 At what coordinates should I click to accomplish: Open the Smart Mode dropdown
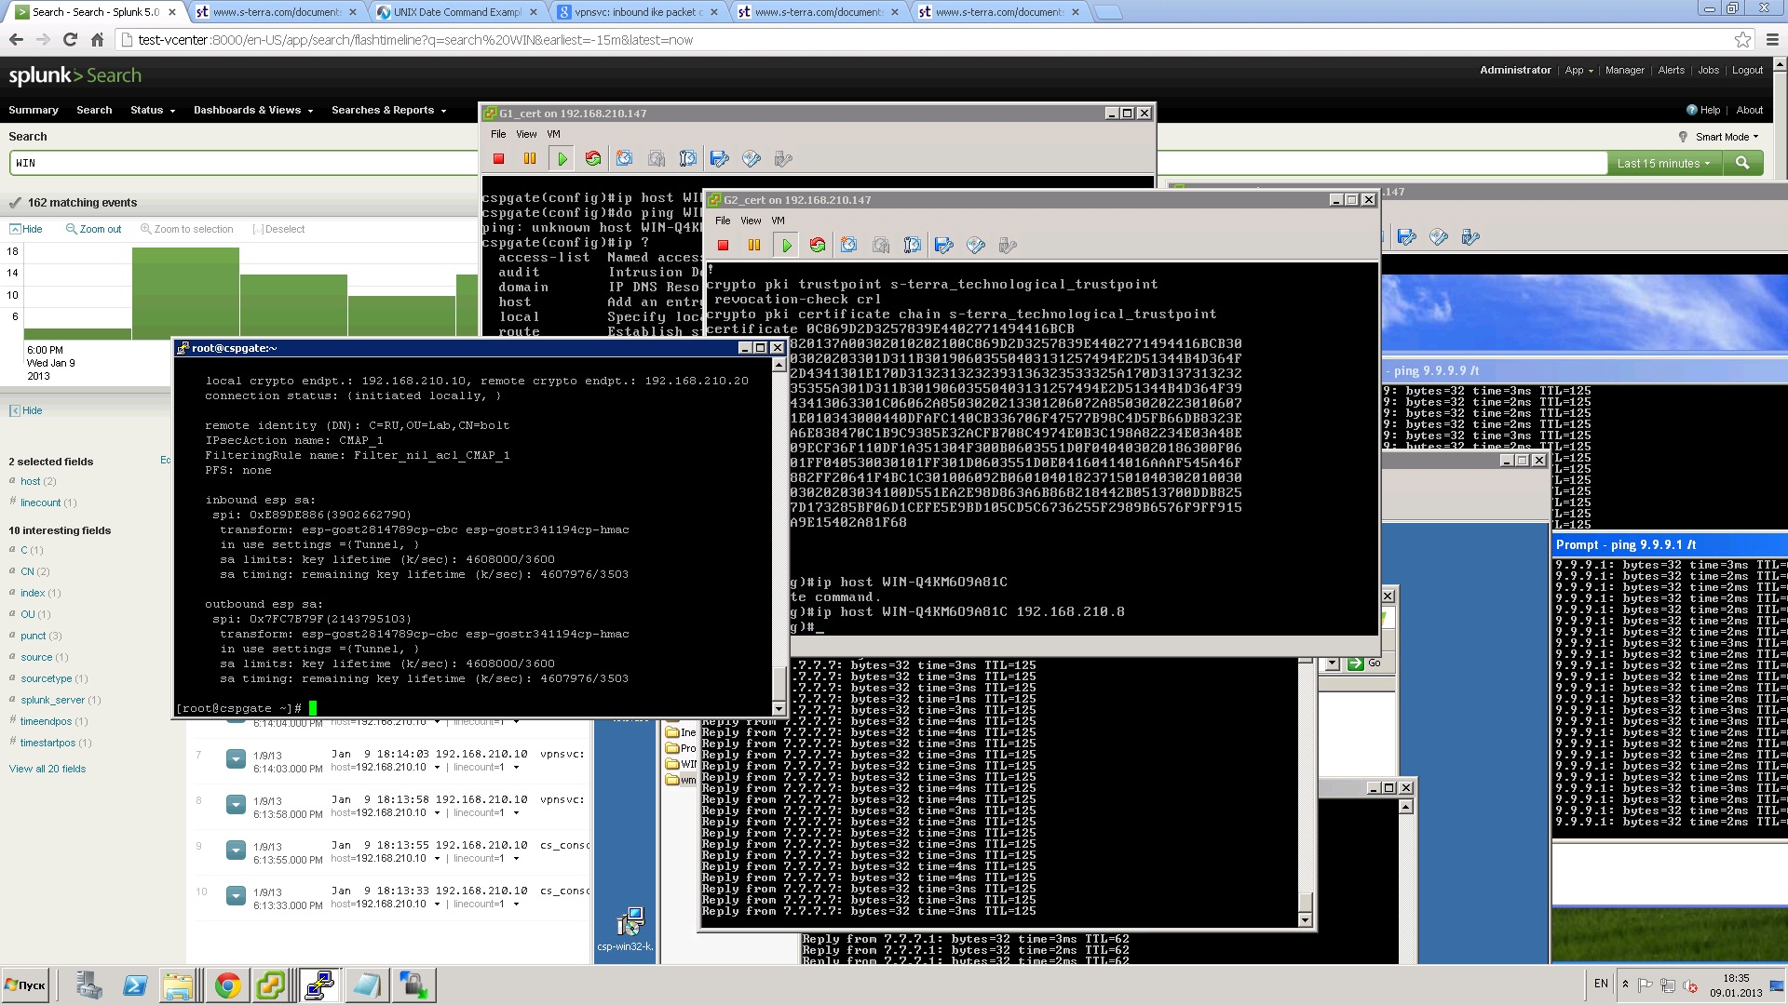(x=1727, y=137)
